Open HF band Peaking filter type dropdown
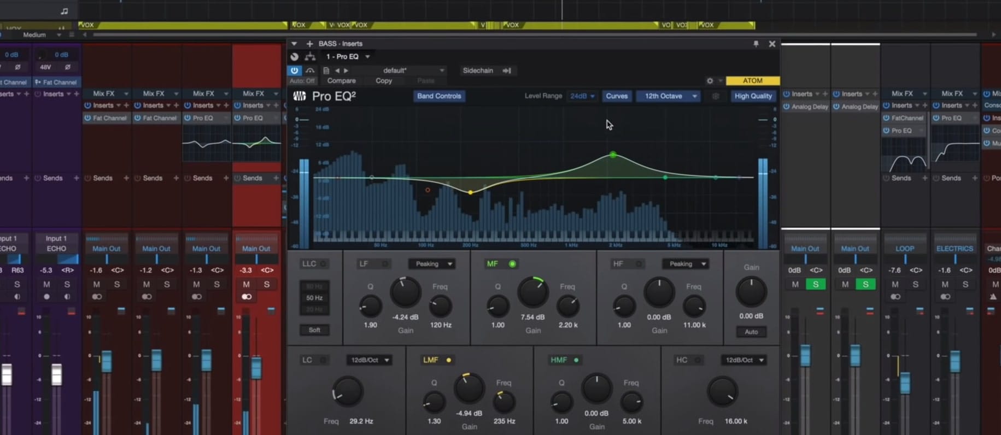This screenshot has width=1001, height=435. pos(686,264)
